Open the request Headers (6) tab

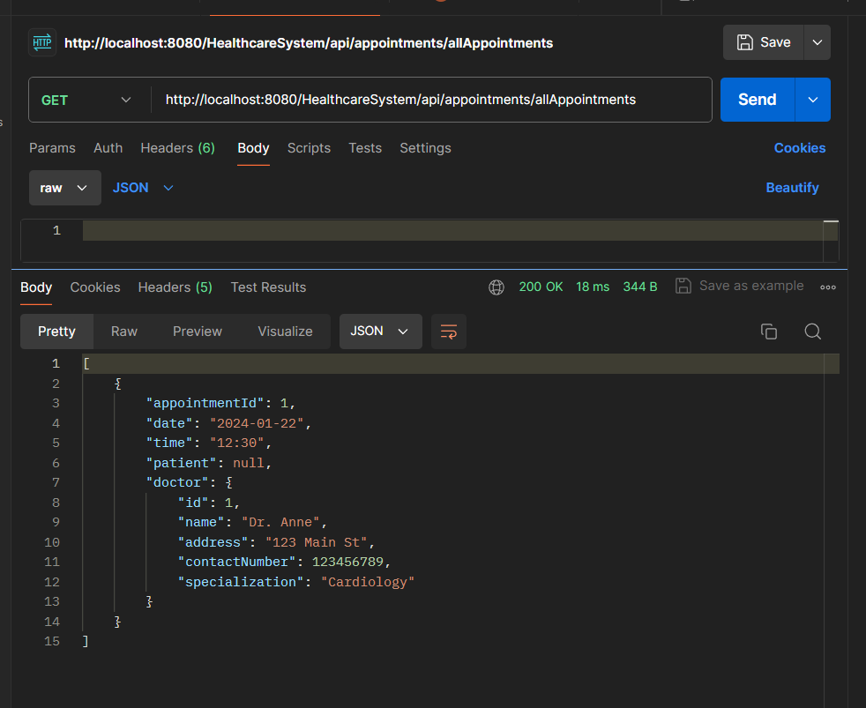(x=177, y=148)
